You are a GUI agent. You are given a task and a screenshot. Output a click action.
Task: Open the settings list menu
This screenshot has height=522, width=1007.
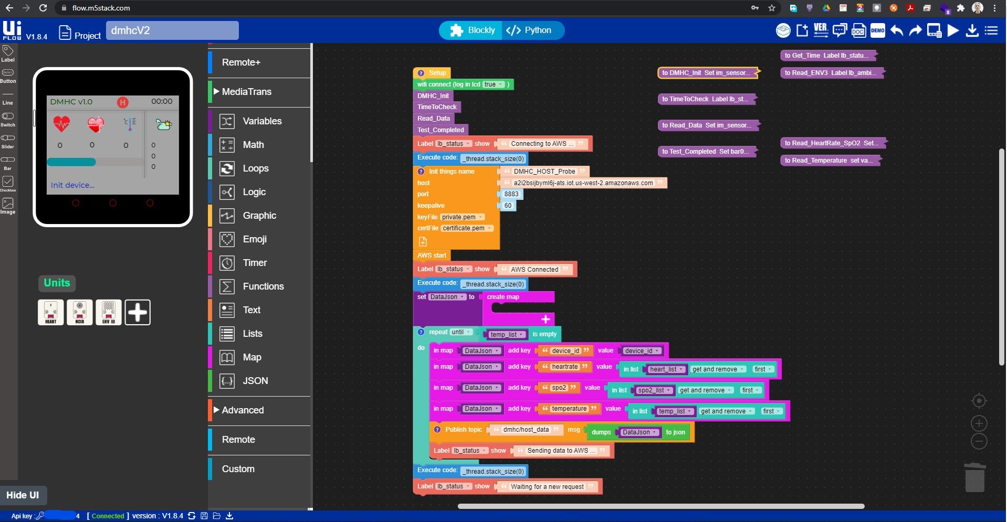pyautogui.click(x=991, y=30)
